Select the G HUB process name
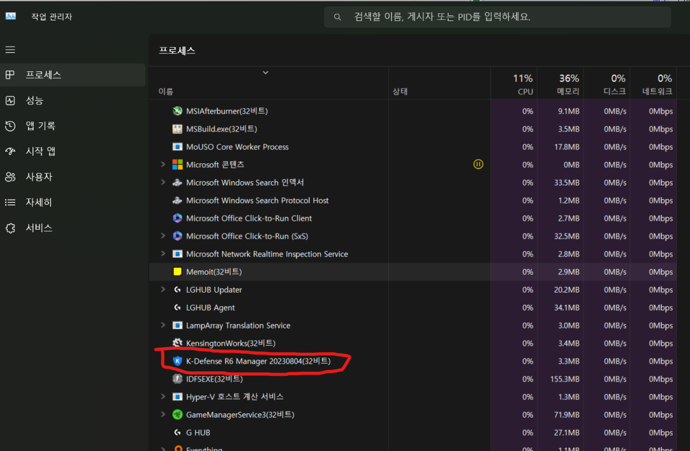The height and width of the screenshot is (451, 690). 198,433
